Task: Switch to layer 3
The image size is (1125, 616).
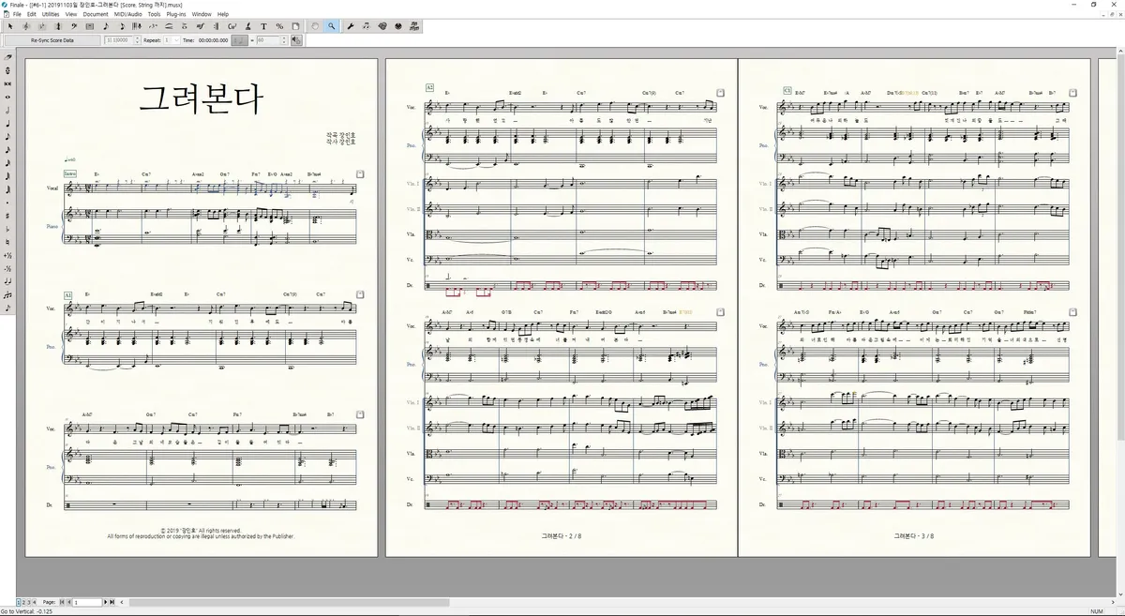Action: [29, 602]
